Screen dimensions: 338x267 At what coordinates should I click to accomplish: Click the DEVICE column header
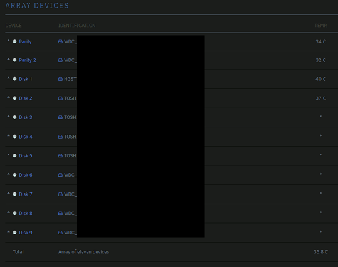tap(13, 26)
